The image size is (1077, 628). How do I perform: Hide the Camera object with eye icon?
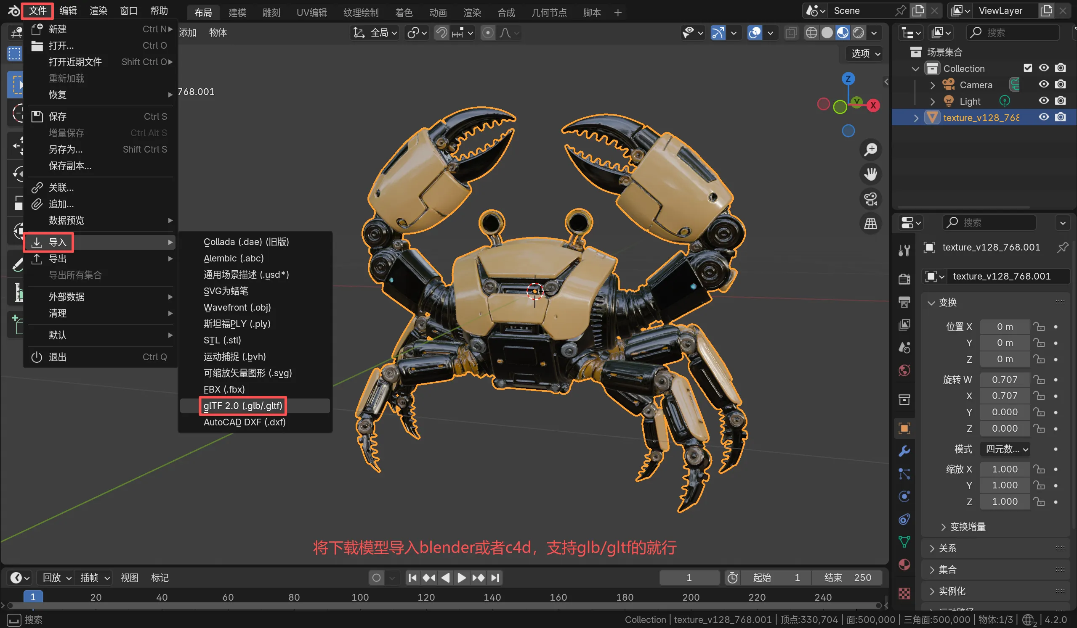pyautogui.click(x=1044, y=84)
